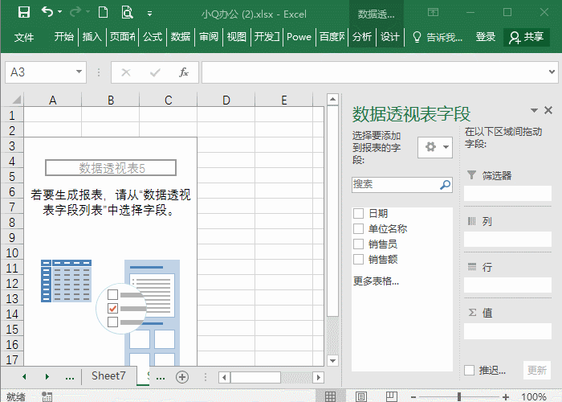Click the macro recording status bar icon
Viewport: 562px width, 402px height.
(47, 396)
